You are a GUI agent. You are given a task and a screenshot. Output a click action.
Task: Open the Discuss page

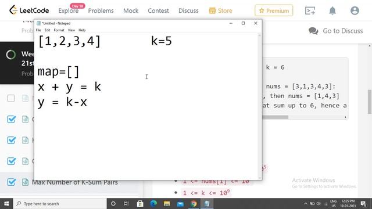188,10
